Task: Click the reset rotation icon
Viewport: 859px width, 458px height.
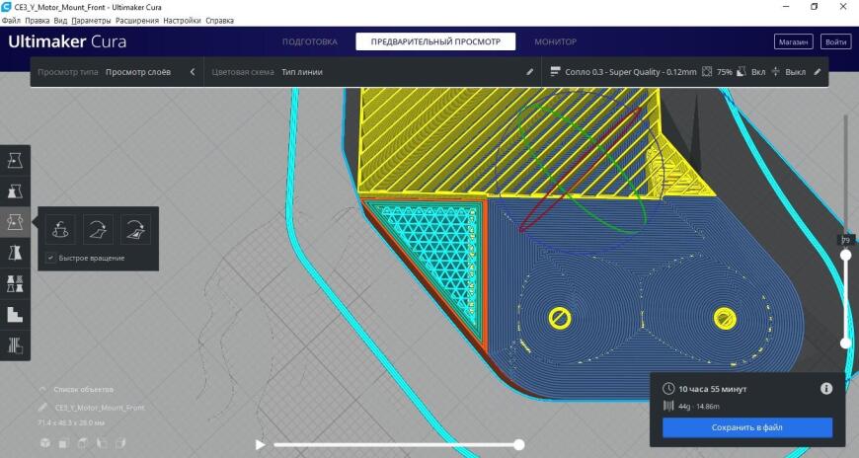Action: pos(60,229)
